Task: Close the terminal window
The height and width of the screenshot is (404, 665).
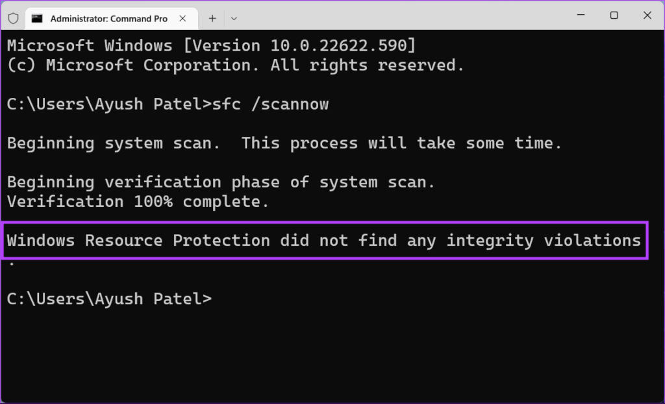Action: (647, 16)
